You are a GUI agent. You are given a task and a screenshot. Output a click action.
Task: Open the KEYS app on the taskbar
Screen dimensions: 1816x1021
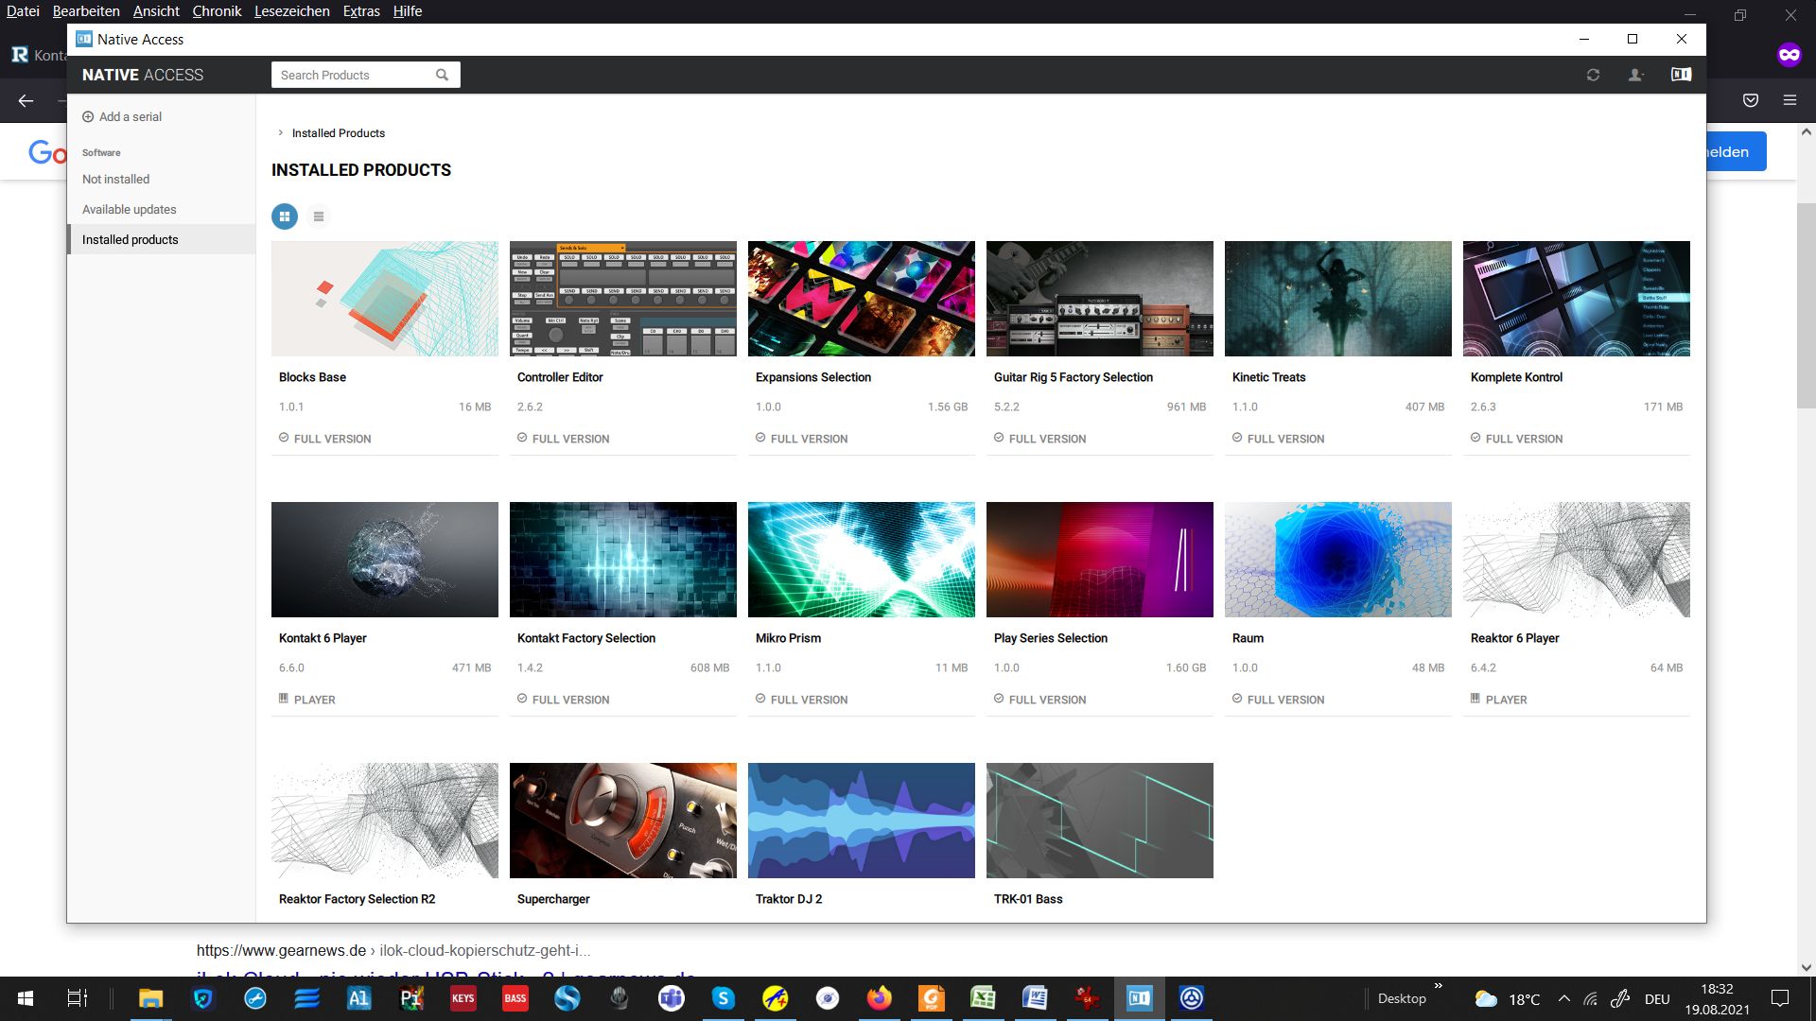coord(463,998)
